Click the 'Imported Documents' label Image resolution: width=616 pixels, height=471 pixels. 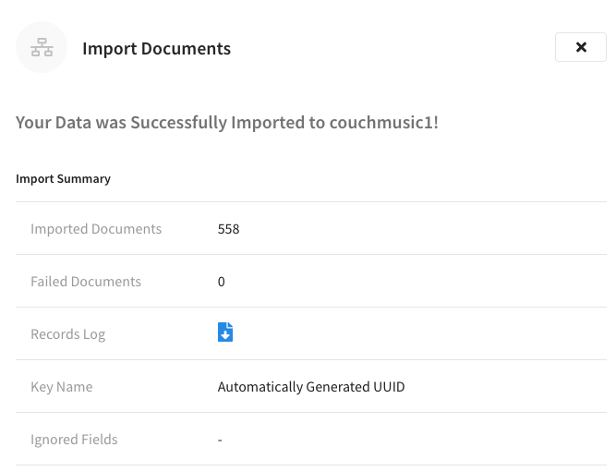pos(96,229)
